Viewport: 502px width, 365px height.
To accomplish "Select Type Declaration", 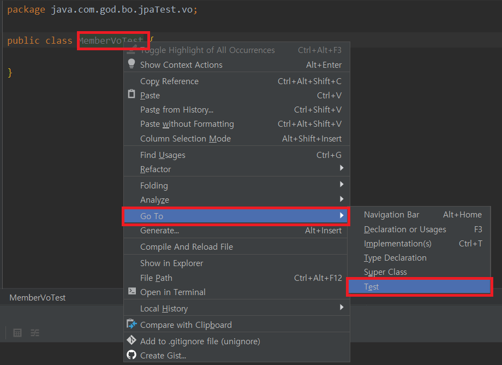I will [x=420, y=258].
